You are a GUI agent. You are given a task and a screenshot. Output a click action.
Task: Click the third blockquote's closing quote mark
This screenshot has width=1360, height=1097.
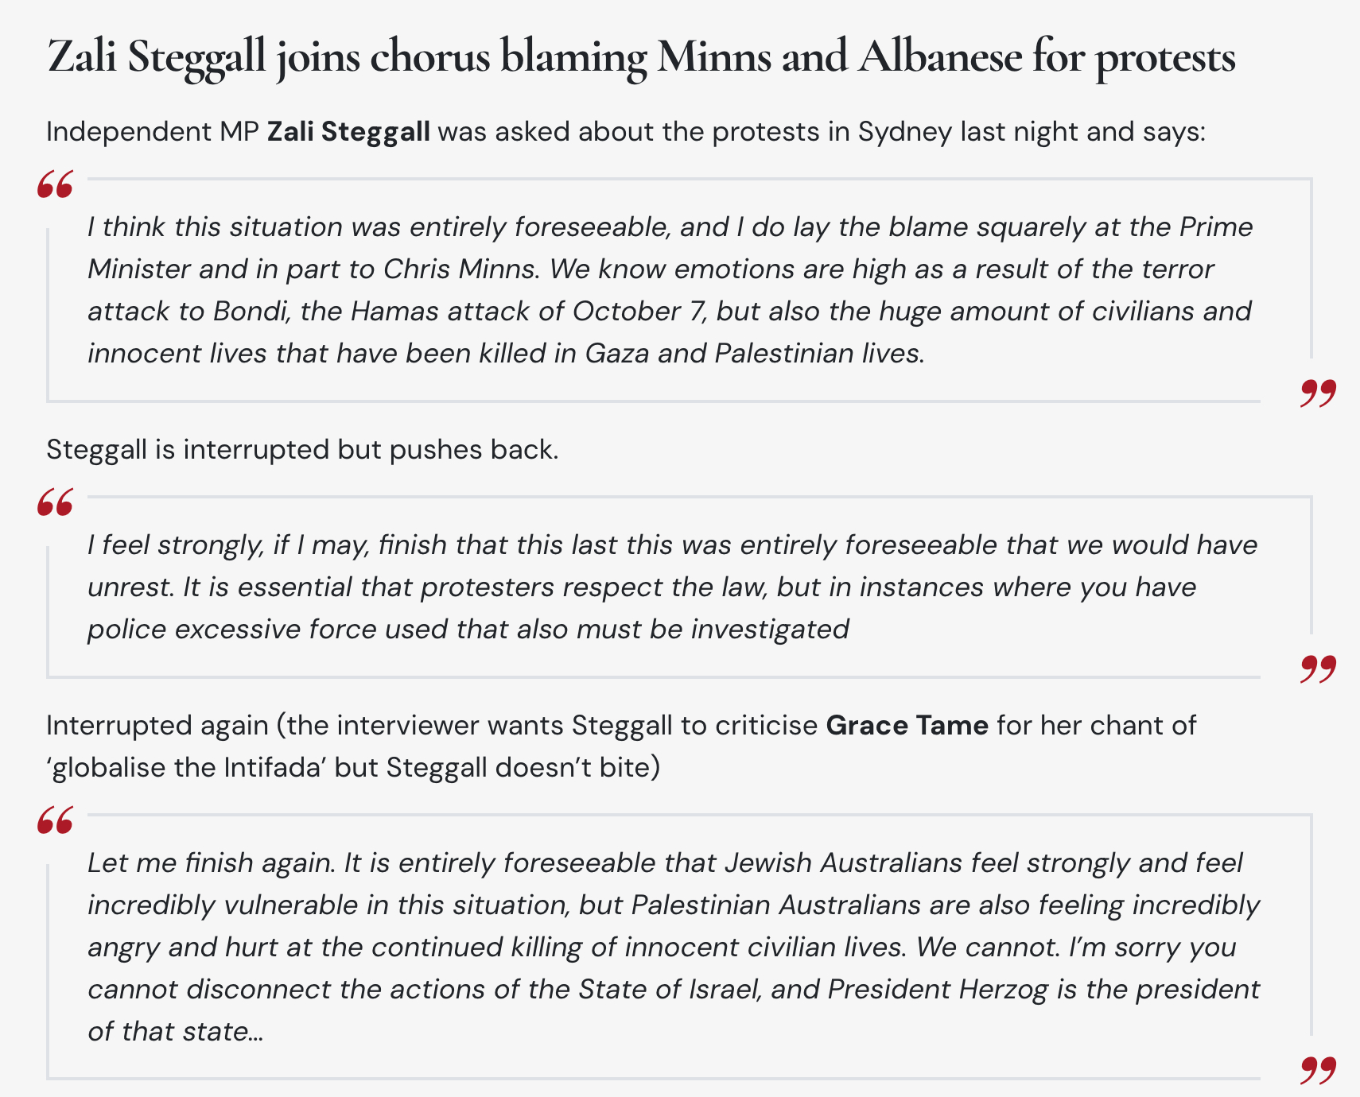click(x=1318, y=1070)
